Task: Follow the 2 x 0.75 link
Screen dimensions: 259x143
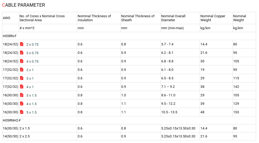Action: (x=32, y=45)
